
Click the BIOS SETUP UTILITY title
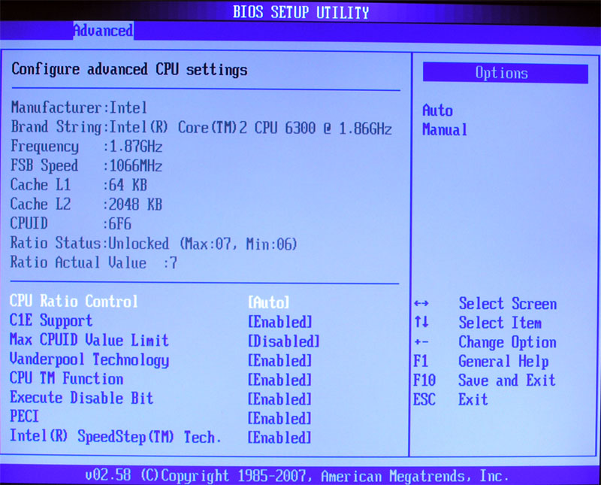click(301, 12)
